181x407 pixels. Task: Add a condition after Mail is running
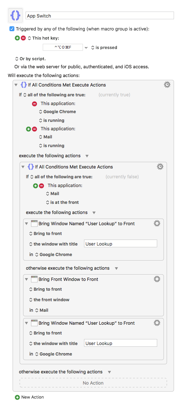[28, 129]
